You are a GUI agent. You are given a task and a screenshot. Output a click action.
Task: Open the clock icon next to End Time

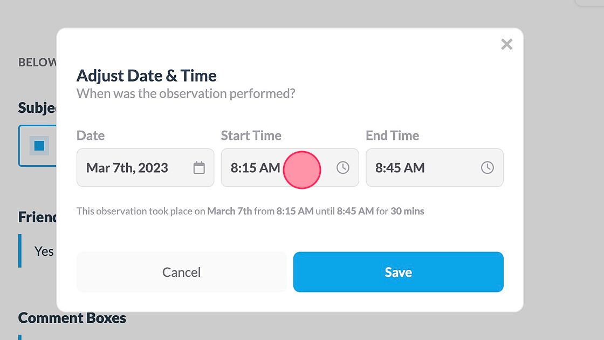[488, 168]
